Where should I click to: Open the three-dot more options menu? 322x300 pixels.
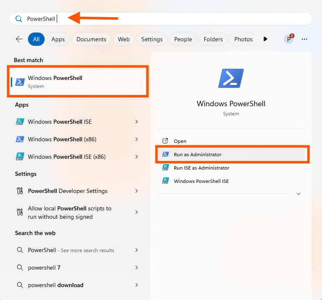(304, 39)
